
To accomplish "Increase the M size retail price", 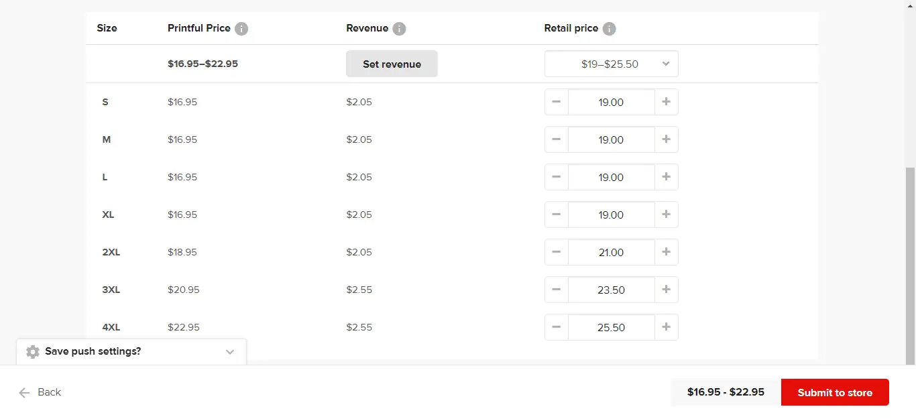I will (666, 139).
